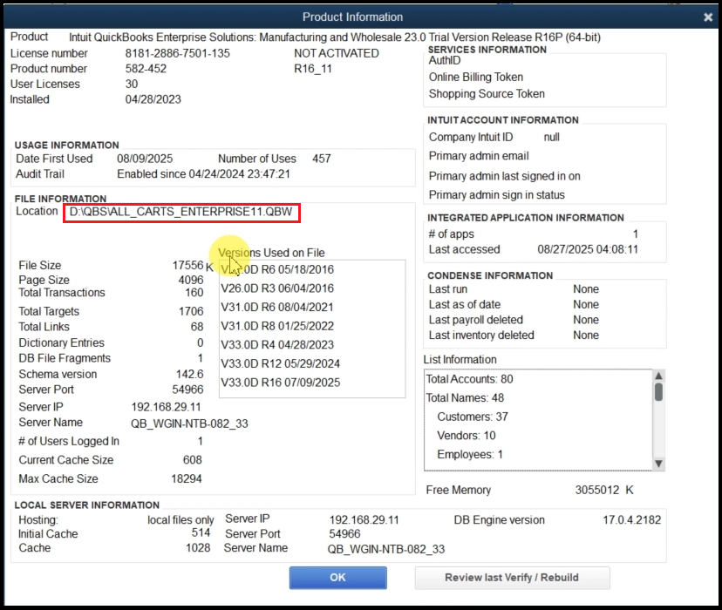Click the file Location path field
722x610 pixels.
(181, 213)
